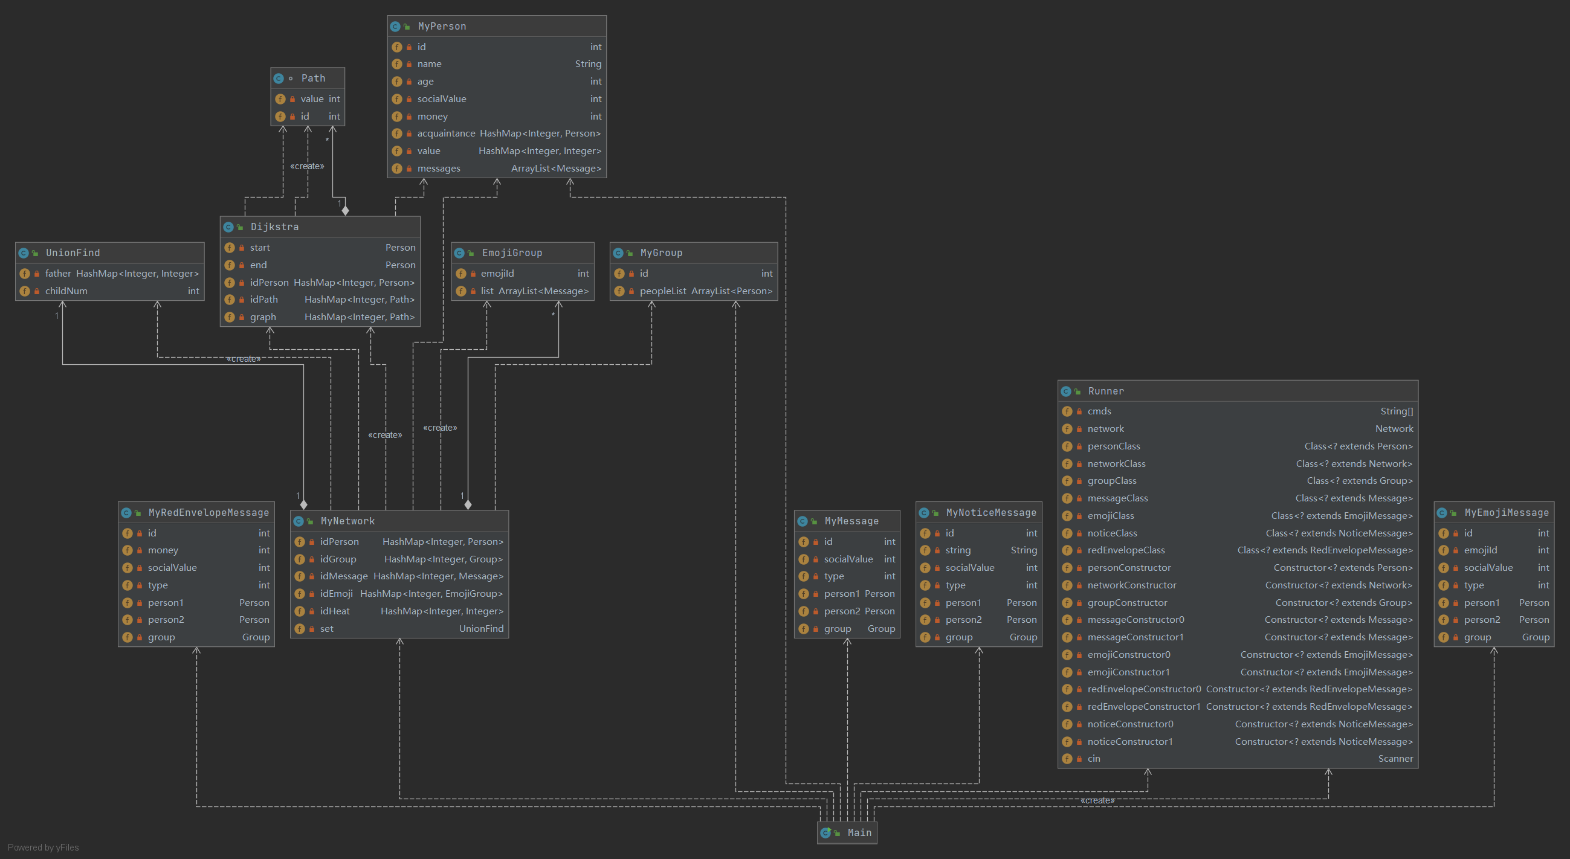Select MyNetwork idMessage field
1570x859 pixels.
(x=400, y=576)
